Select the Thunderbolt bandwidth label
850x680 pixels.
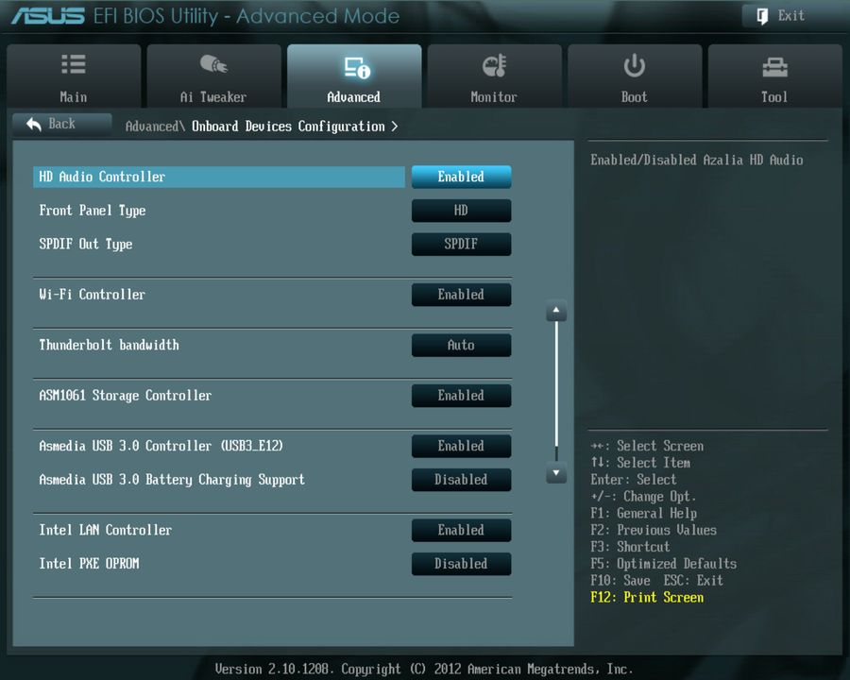(x=109, y=345)
